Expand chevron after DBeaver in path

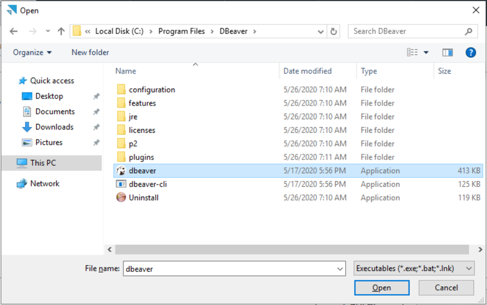254,32
